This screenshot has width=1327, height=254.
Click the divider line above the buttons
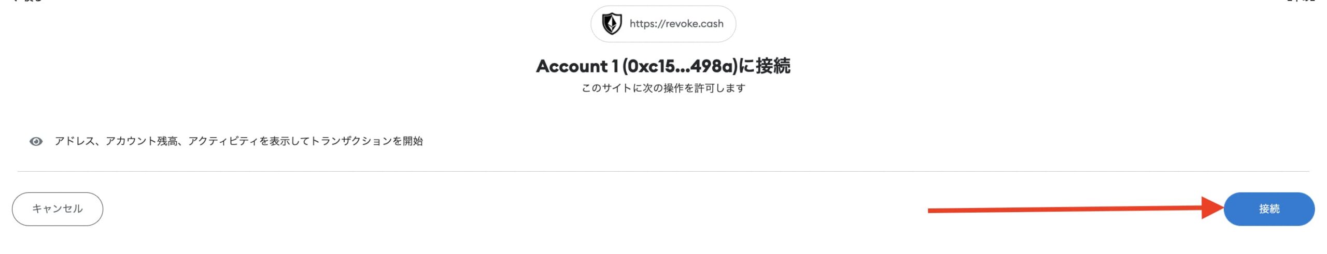coord(663,171)
